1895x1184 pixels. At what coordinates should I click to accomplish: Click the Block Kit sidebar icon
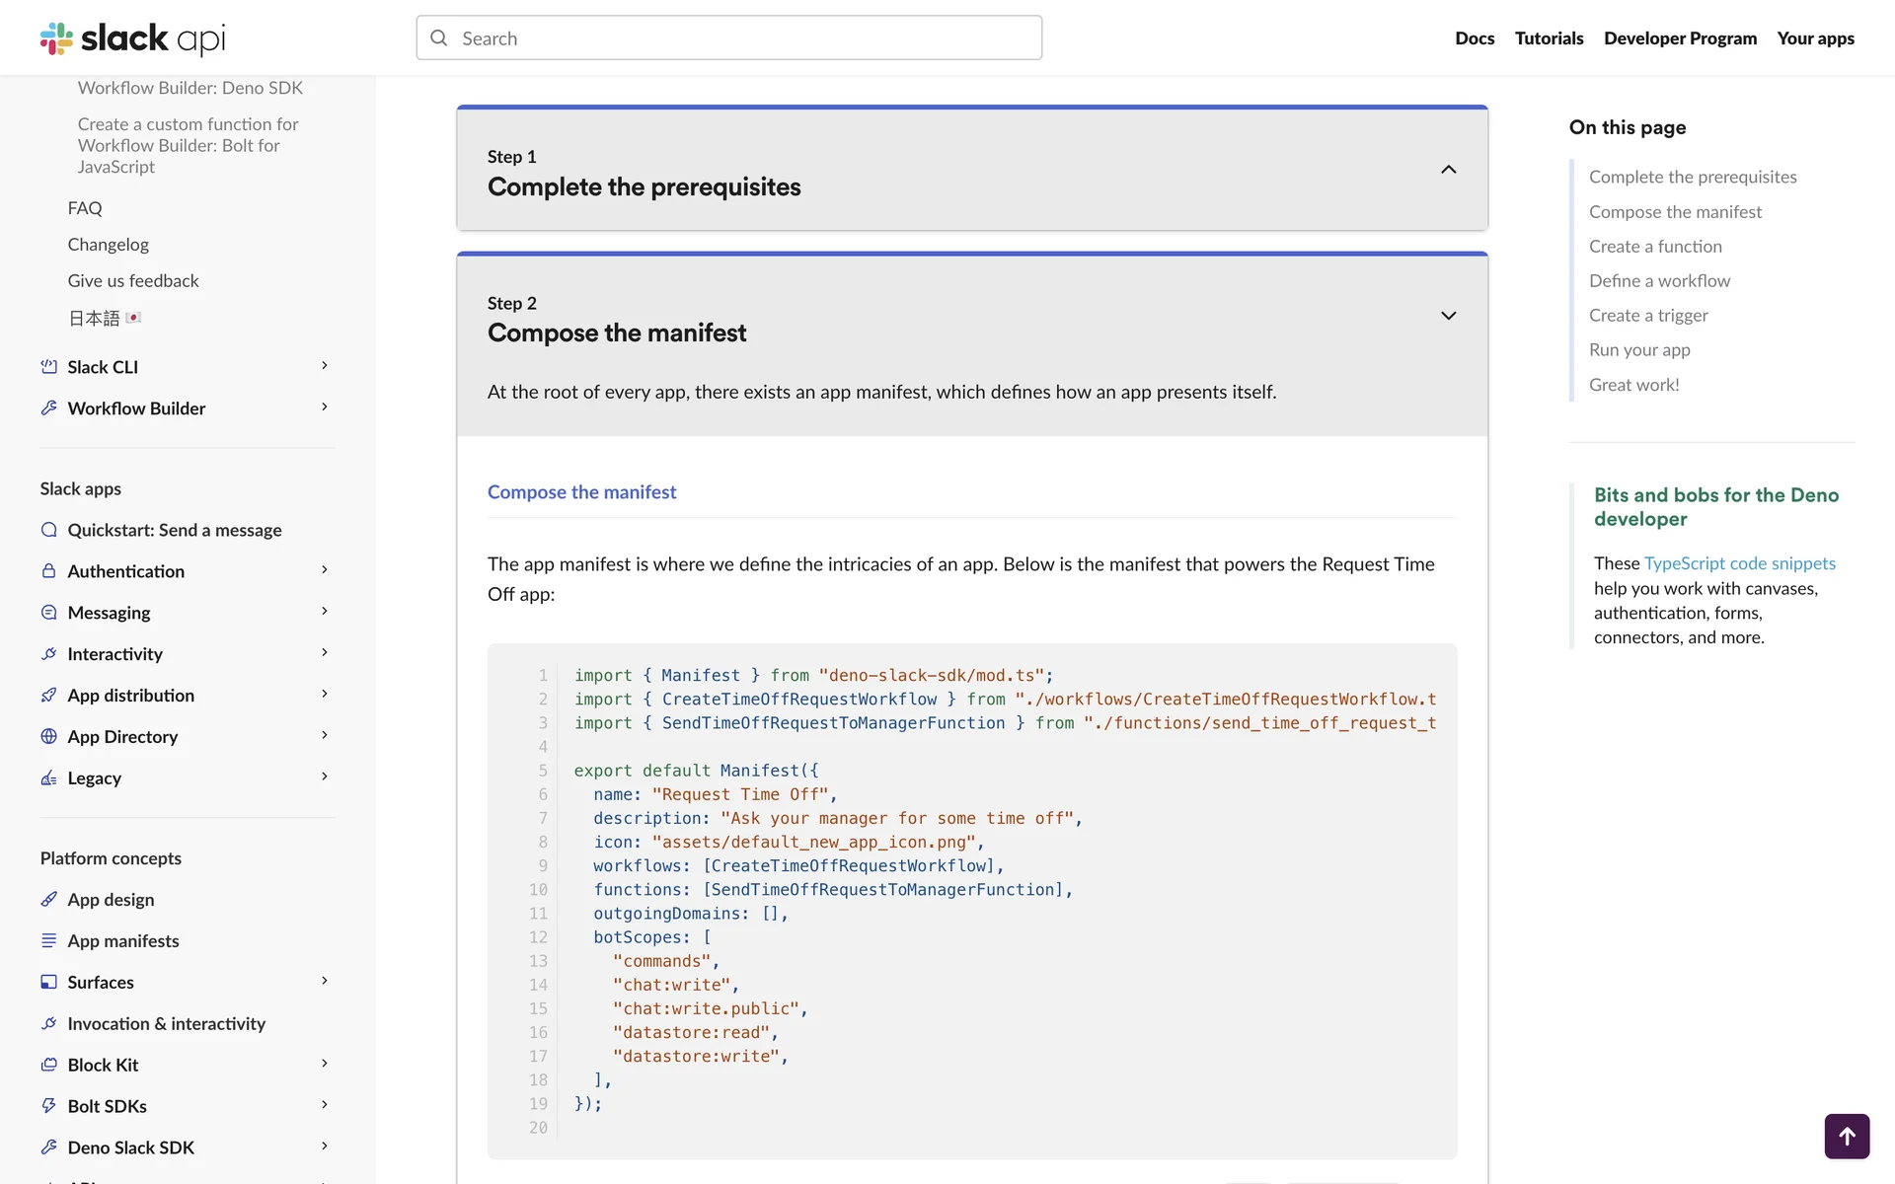coord(48,1065)
